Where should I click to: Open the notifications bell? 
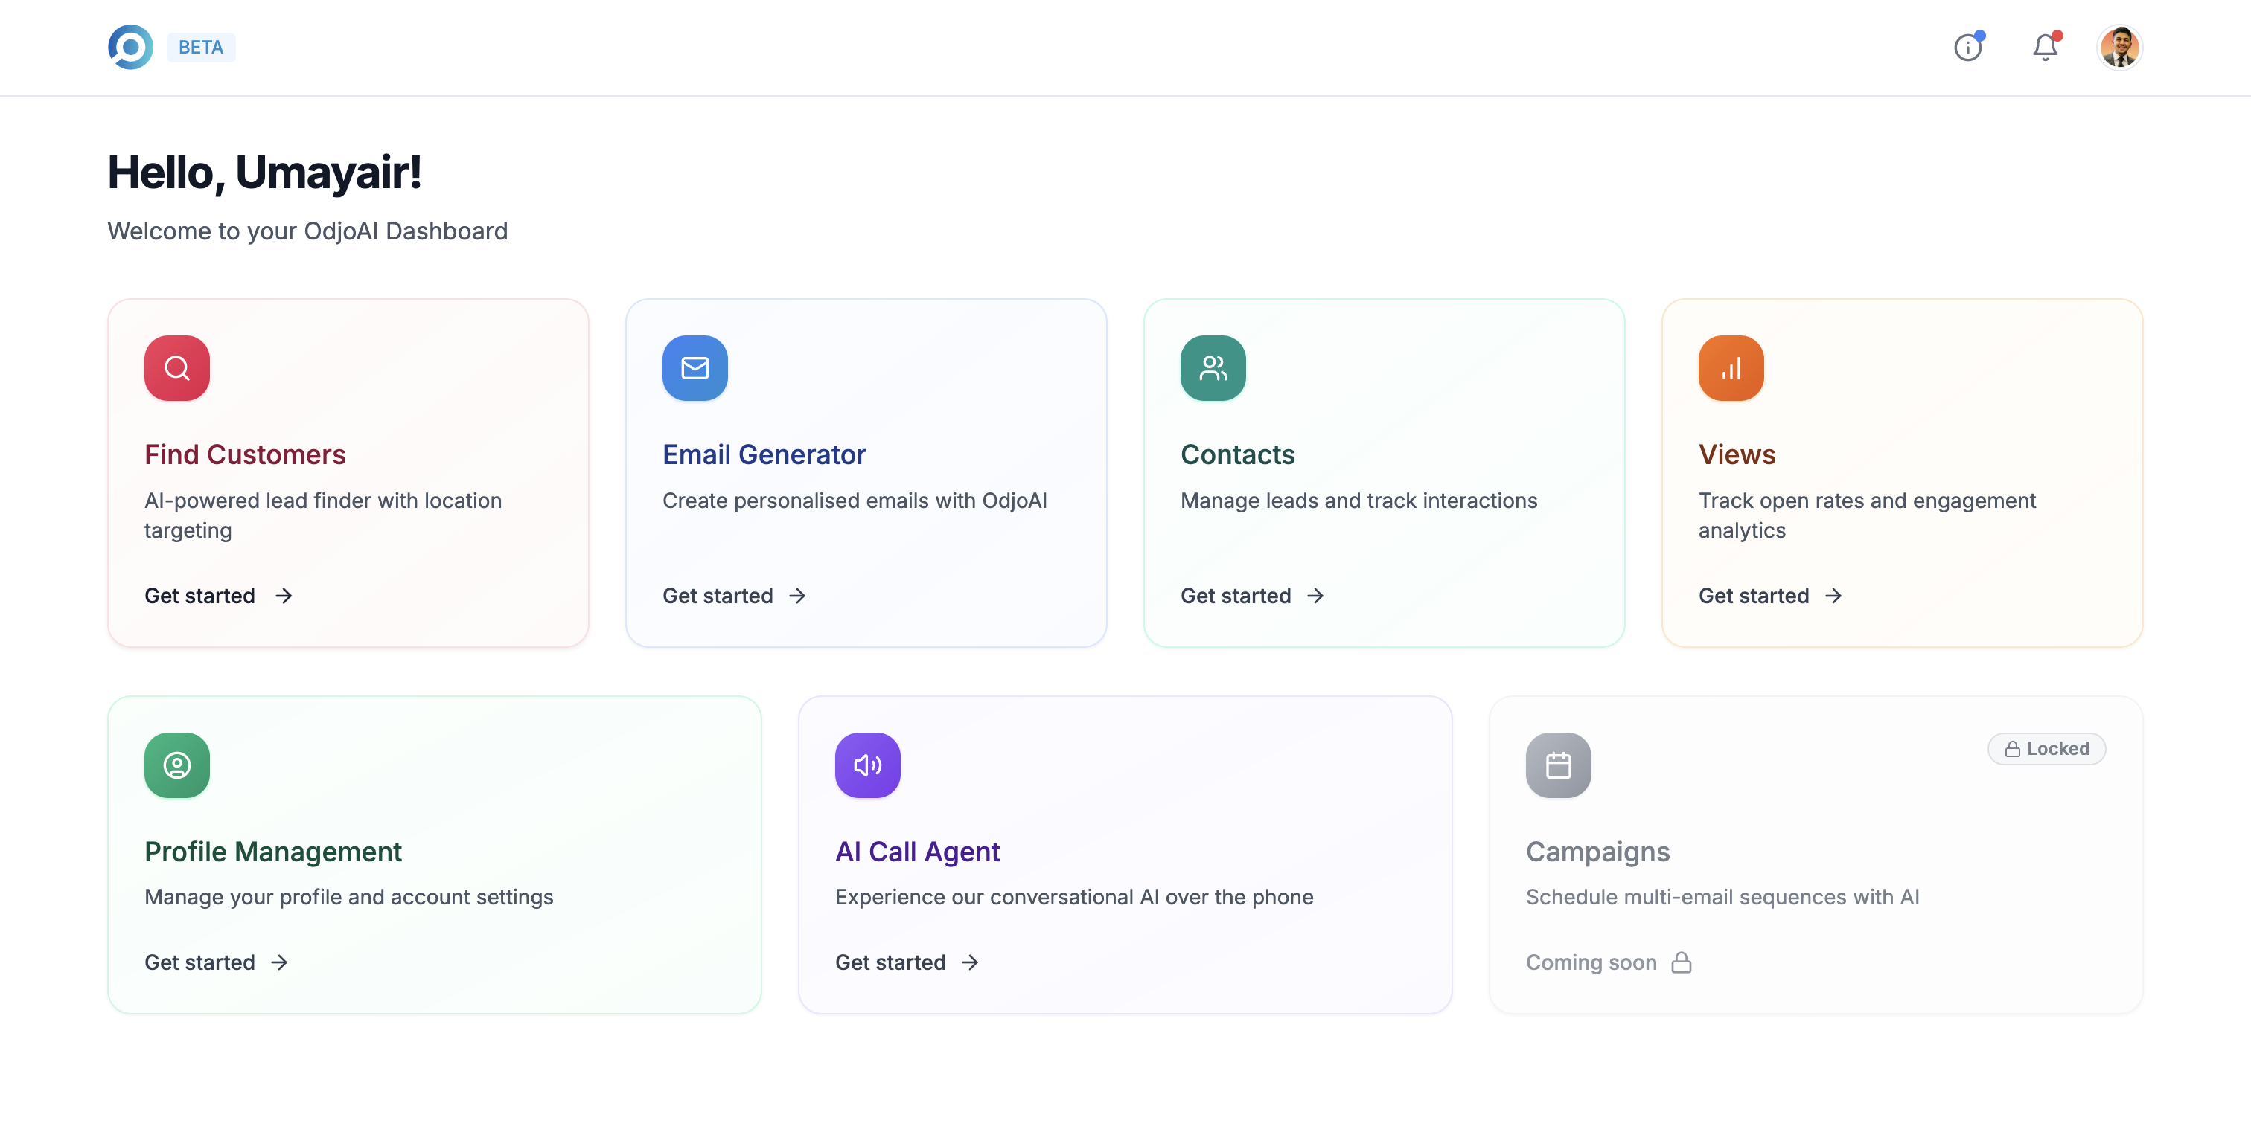coord(2045,47)
